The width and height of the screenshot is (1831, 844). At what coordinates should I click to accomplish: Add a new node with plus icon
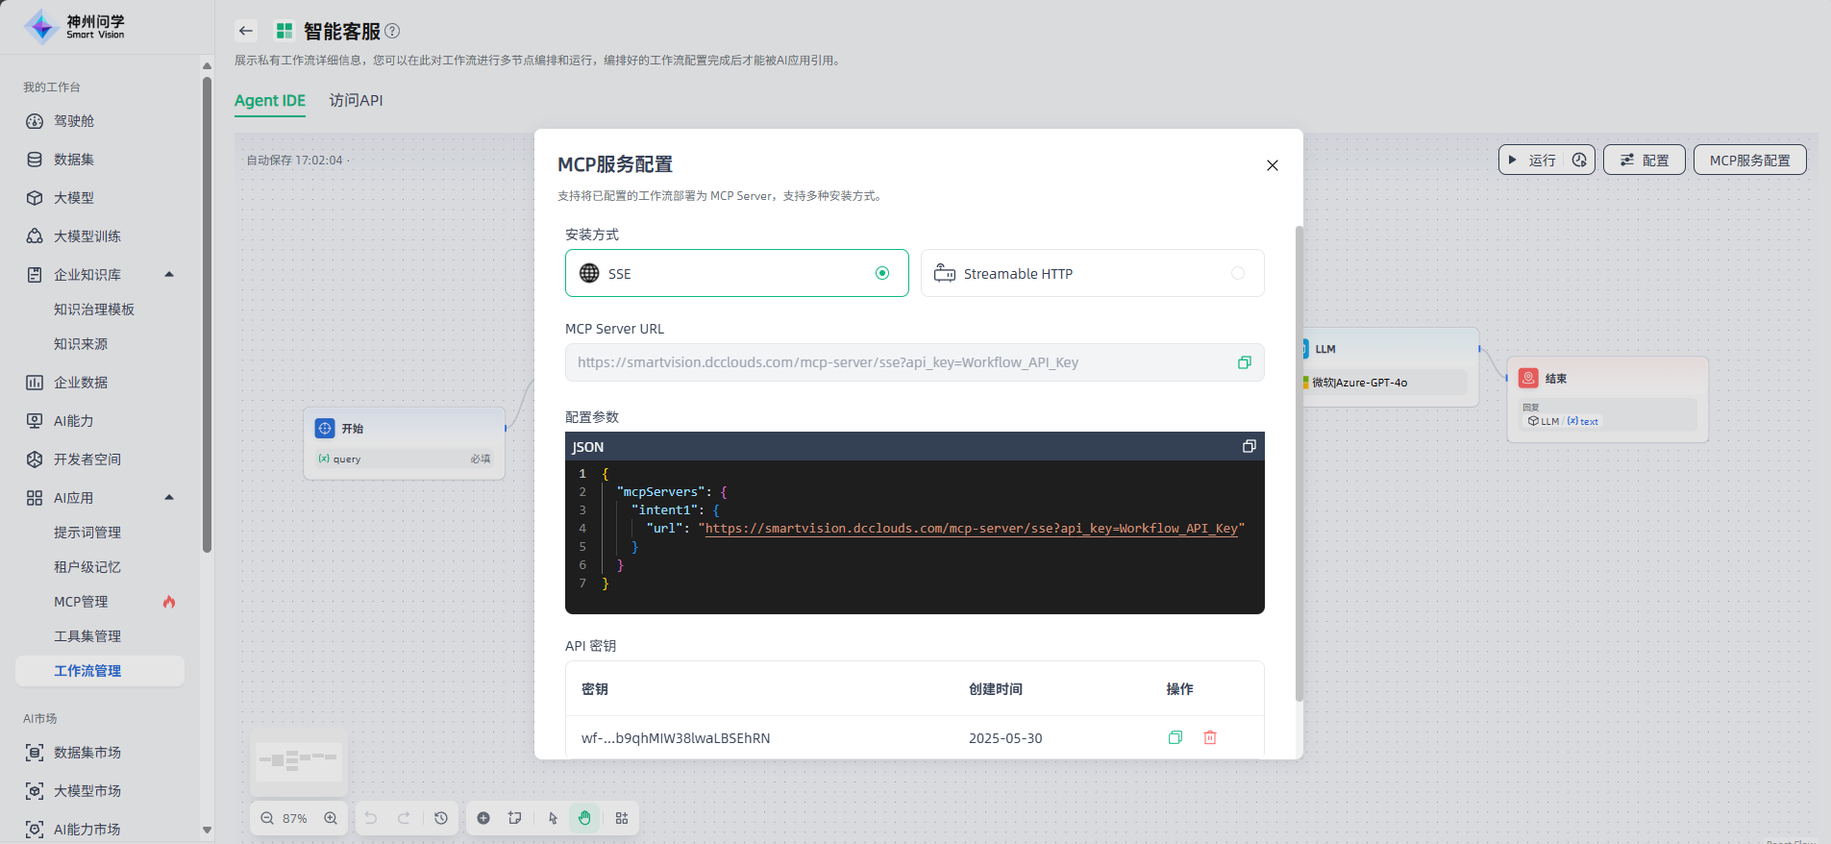[x=483, y=818]
